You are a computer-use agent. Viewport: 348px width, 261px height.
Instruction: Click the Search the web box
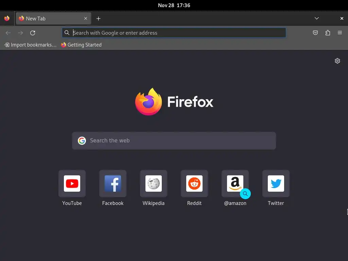tap(174, 141)
